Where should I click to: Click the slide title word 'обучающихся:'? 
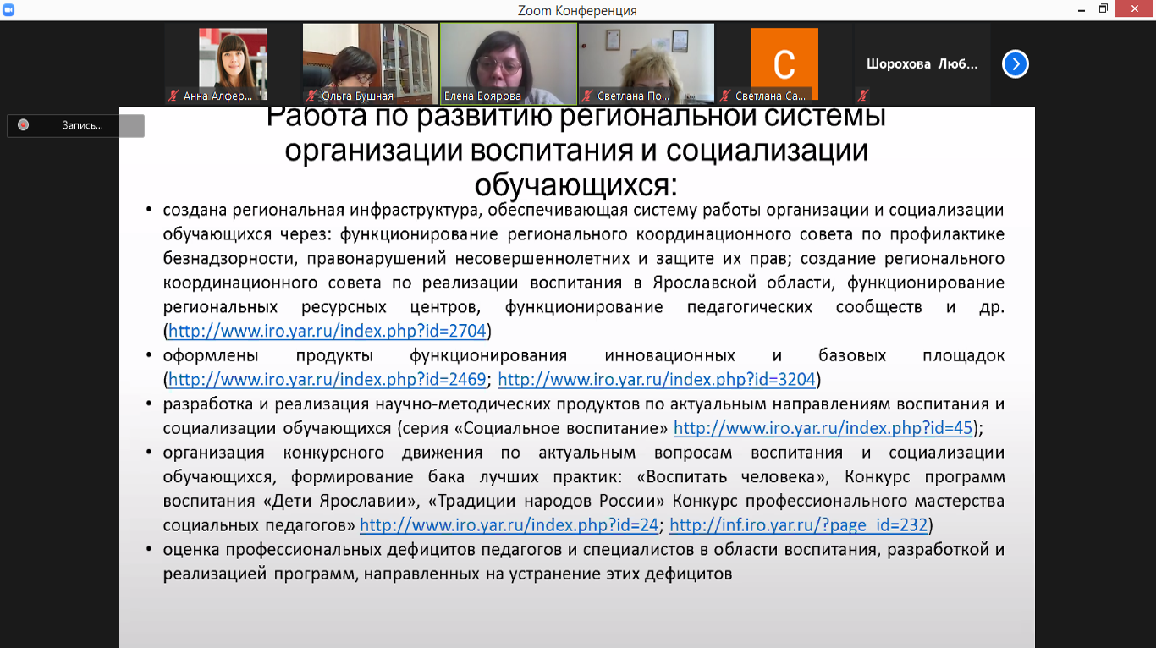576,184
